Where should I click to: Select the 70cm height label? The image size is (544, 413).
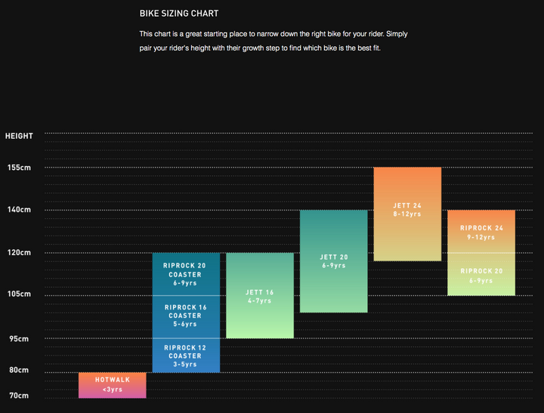pyautogui.click(x=19, y=396)
